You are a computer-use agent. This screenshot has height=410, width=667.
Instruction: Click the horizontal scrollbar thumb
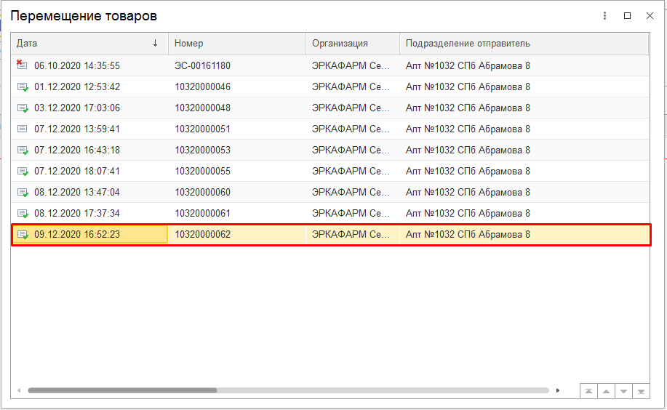tap(122, 390)
